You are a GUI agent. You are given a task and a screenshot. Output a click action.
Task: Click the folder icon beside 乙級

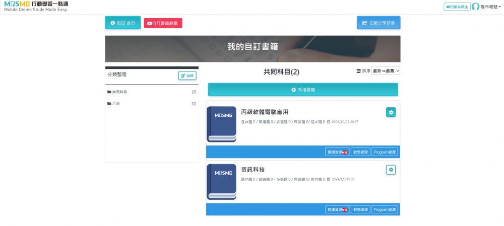point(109,104)
